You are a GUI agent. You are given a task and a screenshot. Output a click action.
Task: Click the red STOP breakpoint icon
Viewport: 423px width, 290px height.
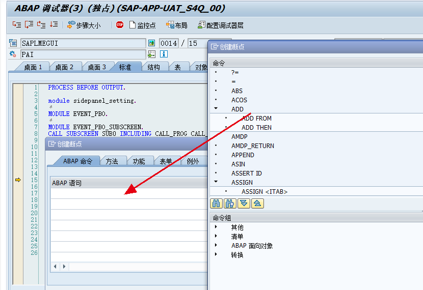(x=119, y=25)
